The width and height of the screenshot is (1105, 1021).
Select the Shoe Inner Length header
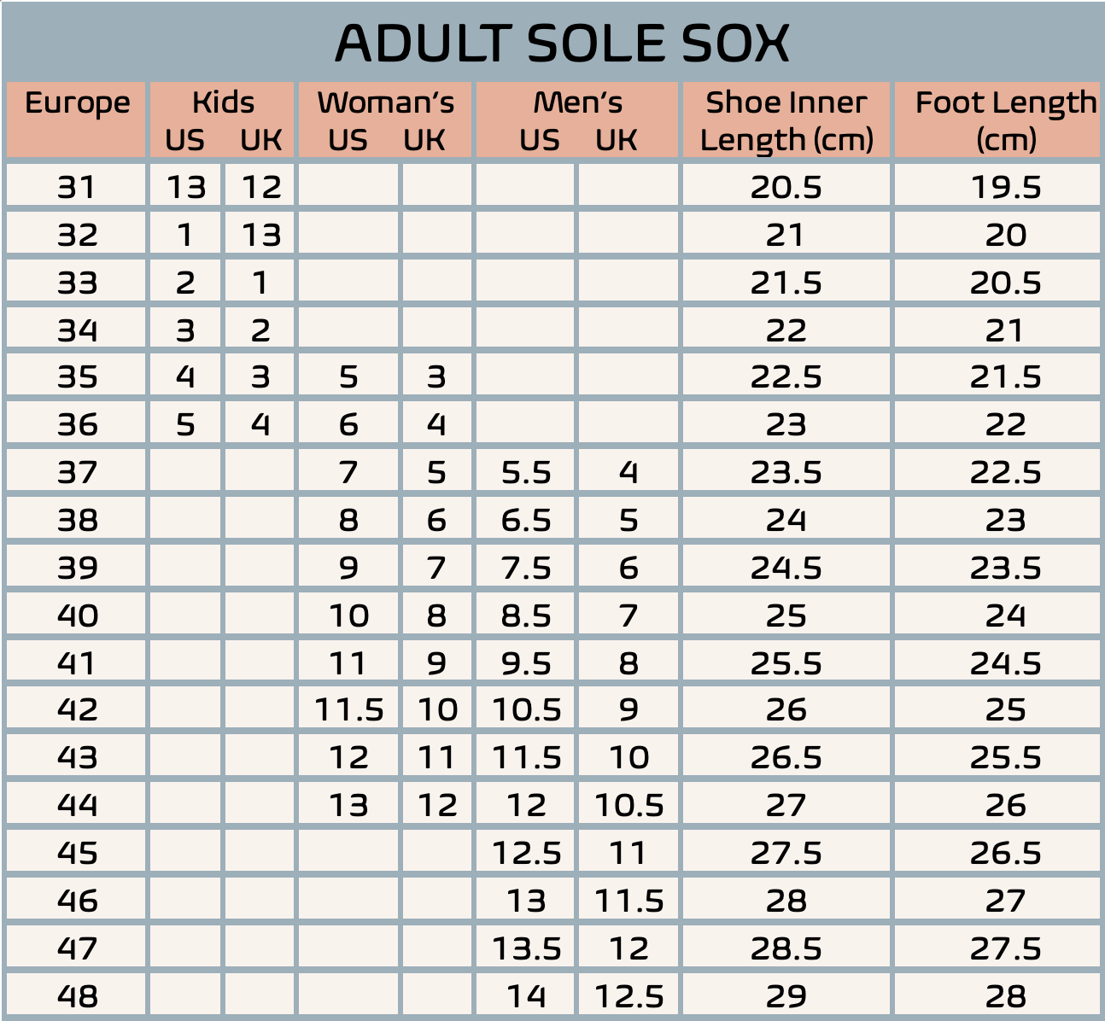786,120
